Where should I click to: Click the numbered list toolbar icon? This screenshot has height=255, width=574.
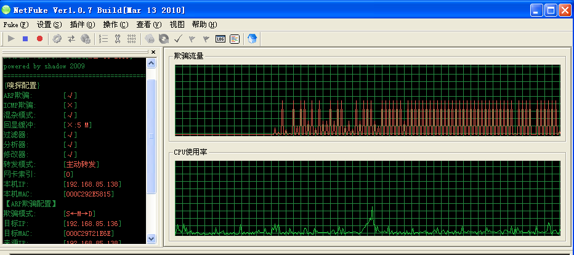click(x=103, y=38)
